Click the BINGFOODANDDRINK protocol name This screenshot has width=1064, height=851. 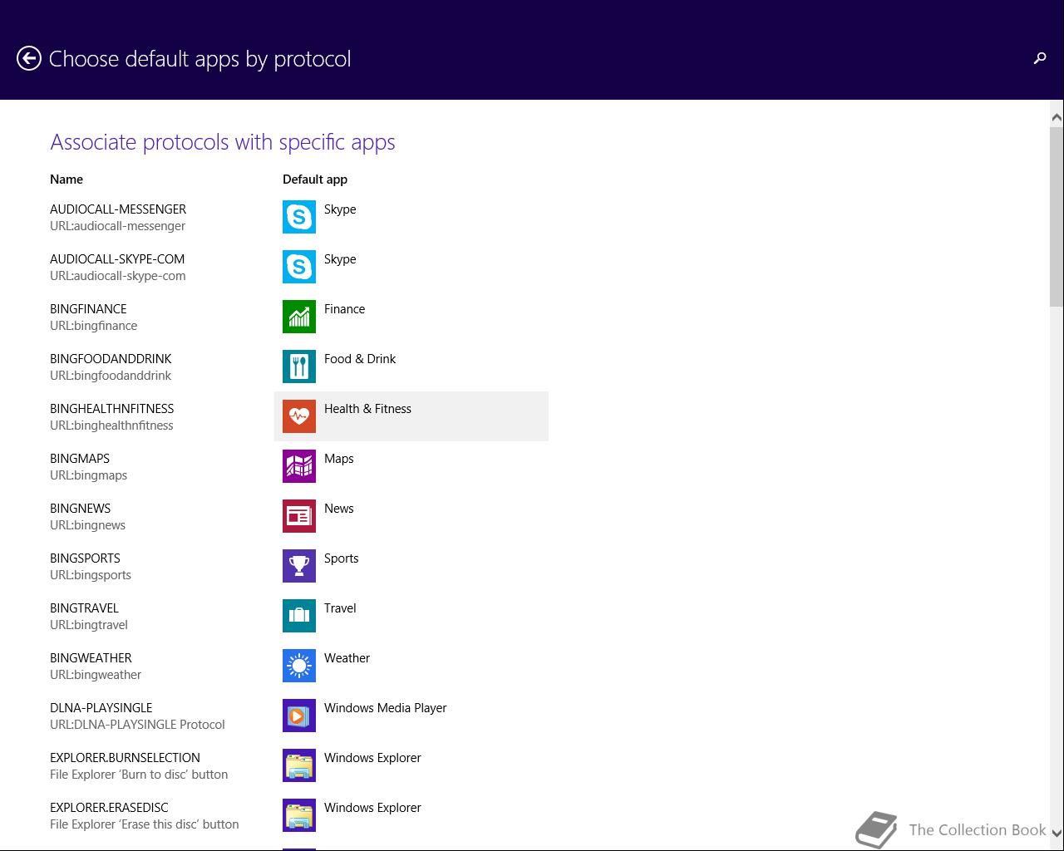pos(111,359)
